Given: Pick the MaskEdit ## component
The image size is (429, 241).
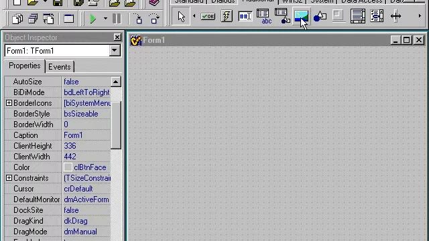Looking at the screenshot, I should point(245,16).
